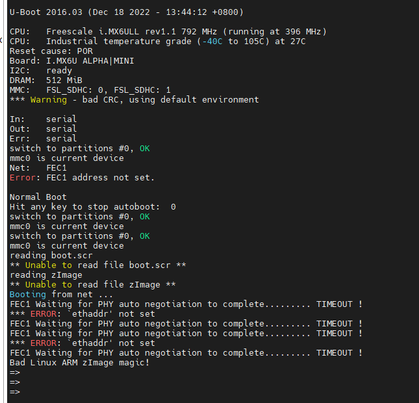This screenshot has width=419, height=403.
Task: Click the U-Boot 2016.03 version line
Action: click(x=127, y=12)
